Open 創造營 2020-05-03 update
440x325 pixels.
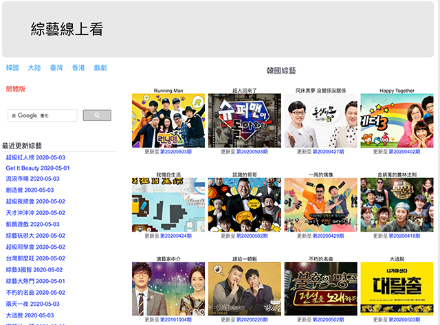pyautogui.click(x=30, y=190)
